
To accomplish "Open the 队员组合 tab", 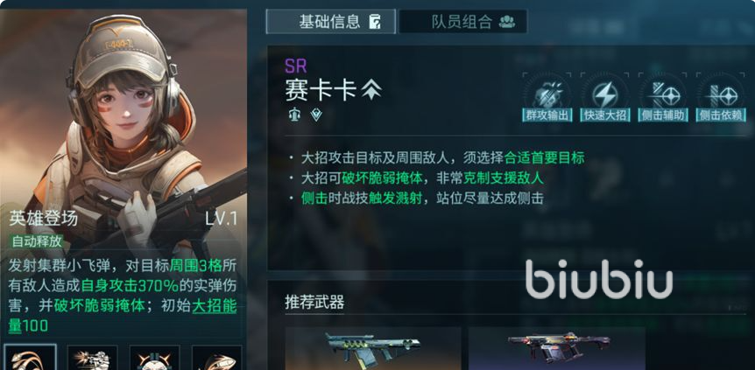I will point(463,22).
